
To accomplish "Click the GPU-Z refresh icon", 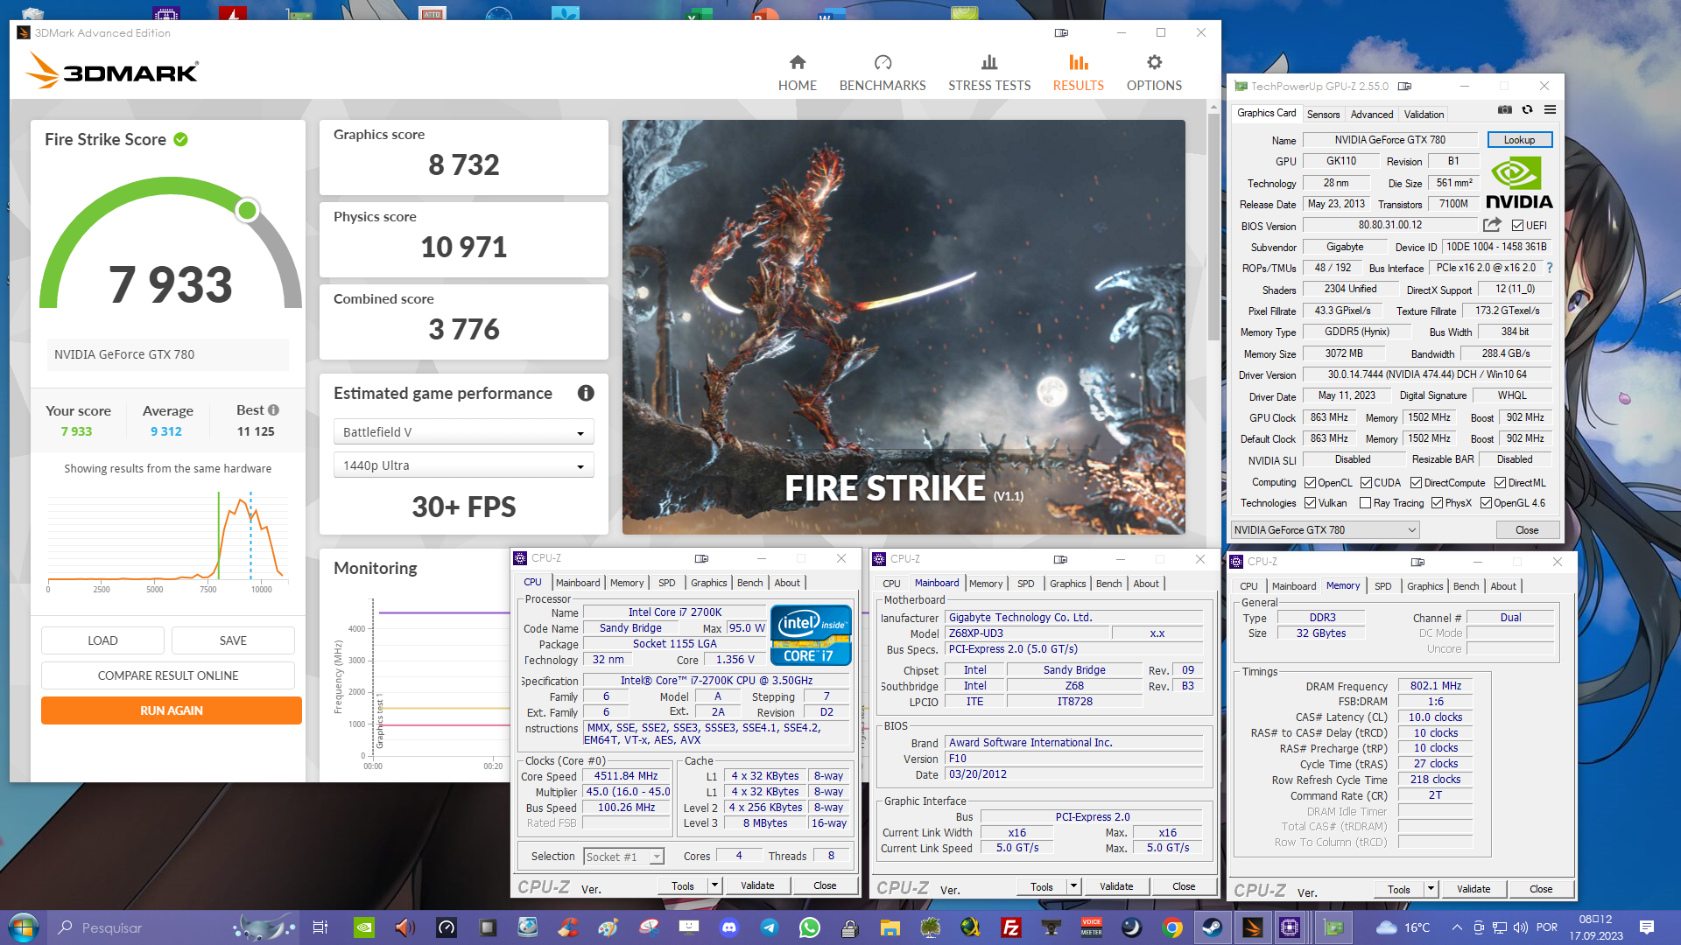I will [x=1527, y=110].
